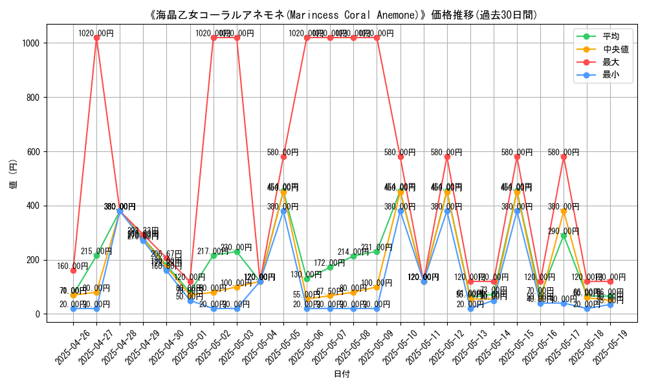Image resolution: width=647 pixels, height=388 pixels.
Task: Click the 値 (円) y-axis label
Action: click(13, 173)
